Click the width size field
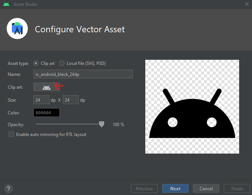 click(41, 100)
